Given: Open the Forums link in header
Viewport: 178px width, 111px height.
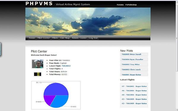Looking at the screenshot, I should [x=120, y=5].
